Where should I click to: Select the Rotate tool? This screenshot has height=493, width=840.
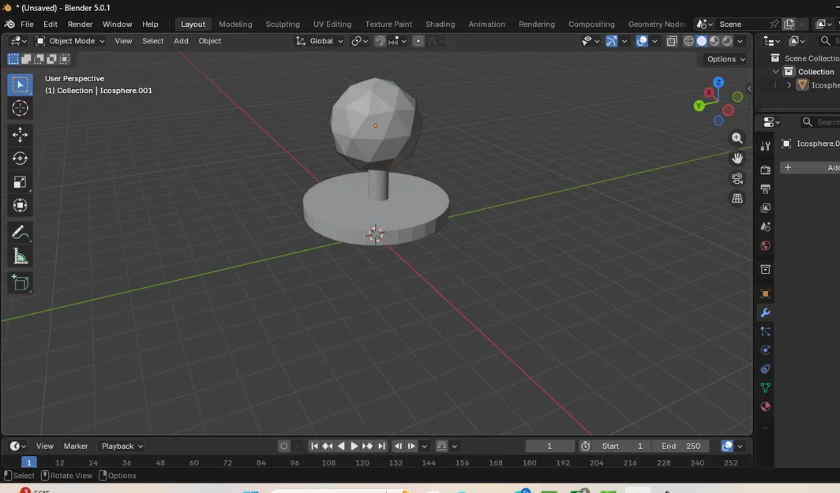pyautogui.click(x=20, y=159)
